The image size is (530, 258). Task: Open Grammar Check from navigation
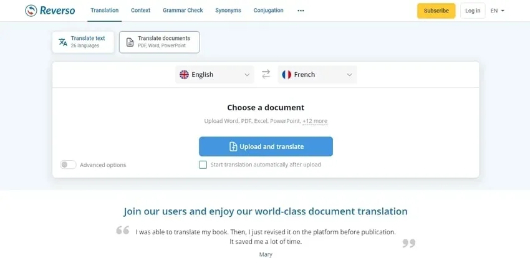[183, 11]
